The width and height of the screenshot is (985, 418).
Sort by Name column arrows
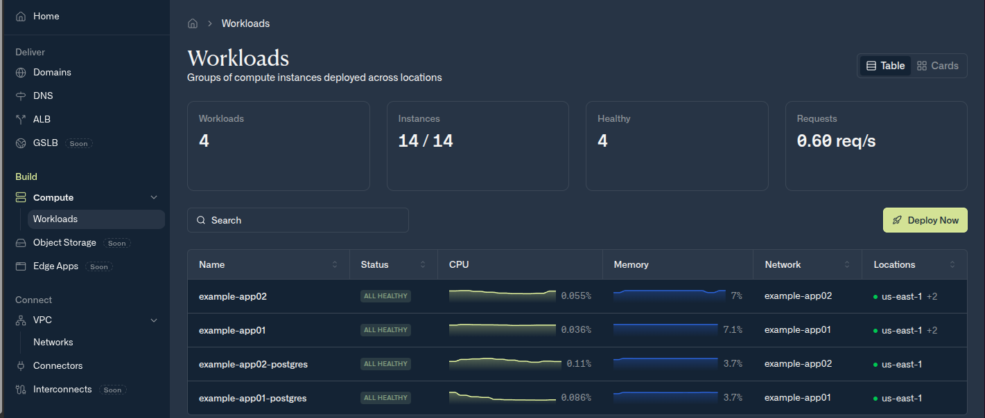click(335, 265)
